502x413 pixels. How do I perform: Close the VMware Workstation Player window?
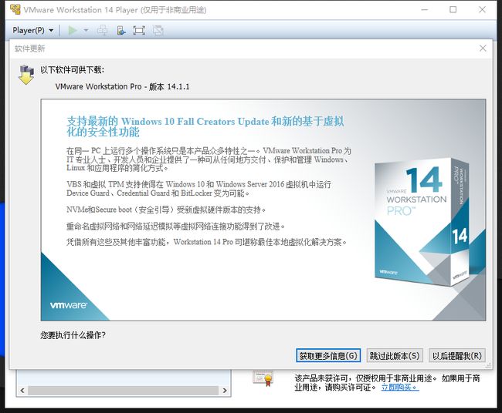(x=482, y=9)
